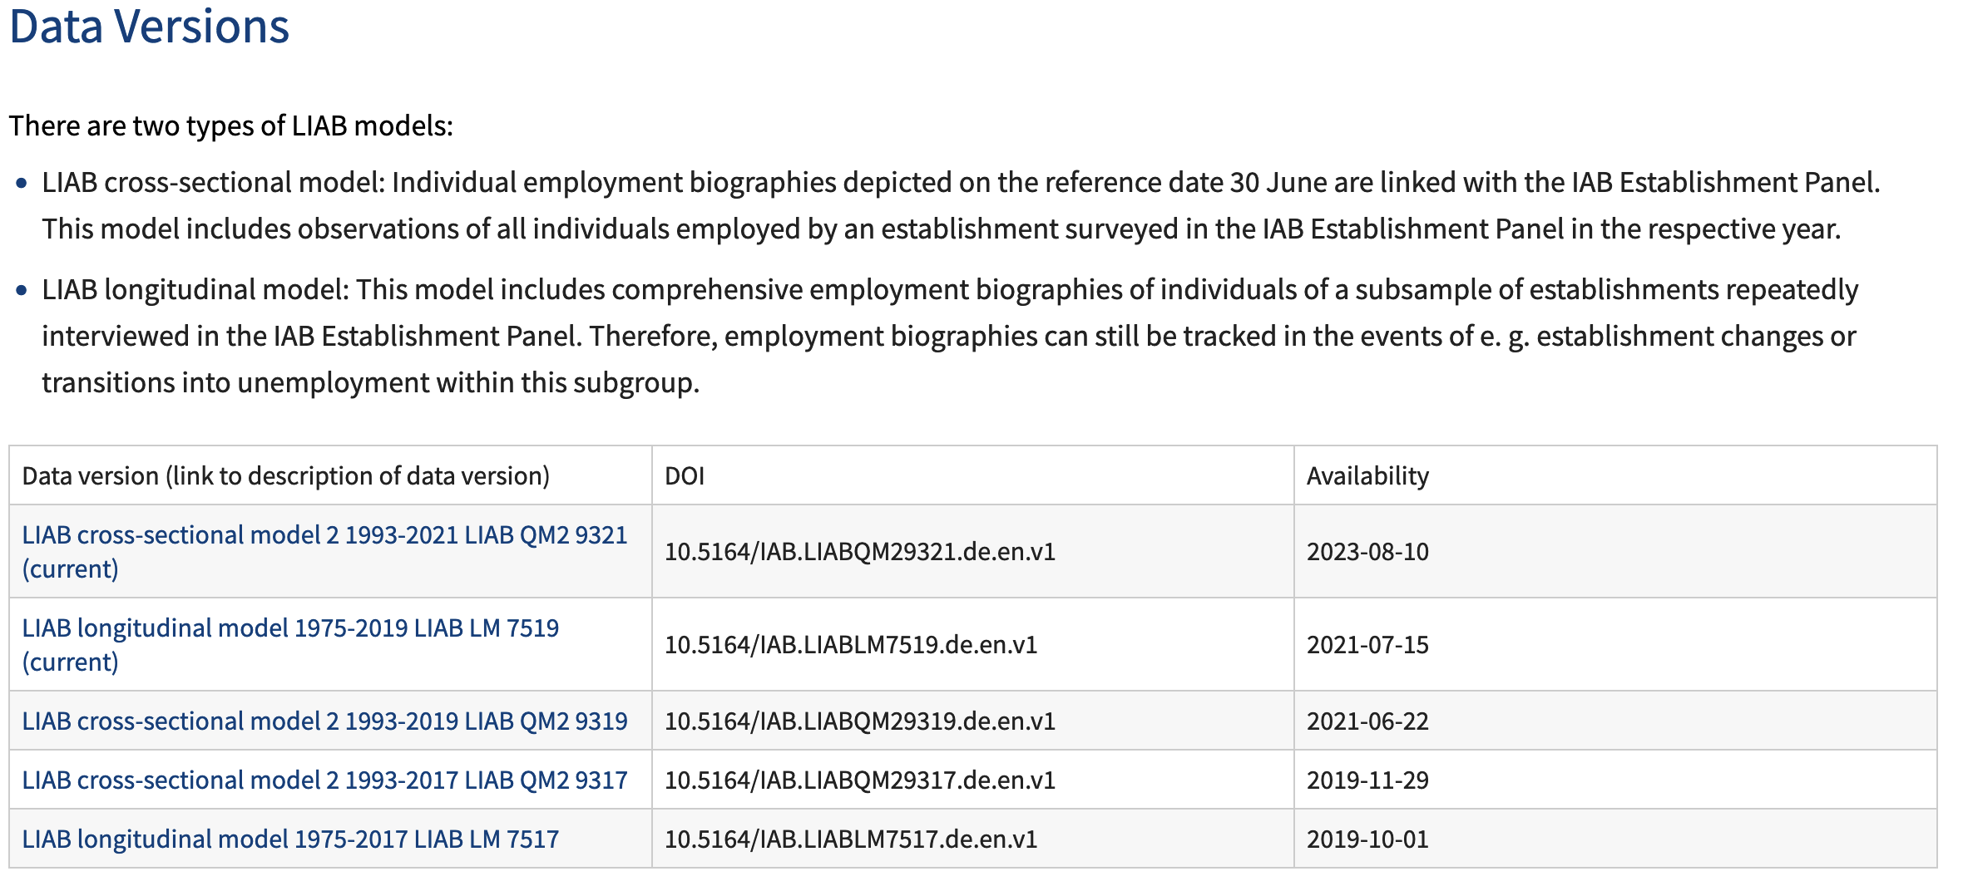Viewport: 1963px width, 886px height.
Task: Click the "Data Versions" page heading
Action: tap(149, 27)
